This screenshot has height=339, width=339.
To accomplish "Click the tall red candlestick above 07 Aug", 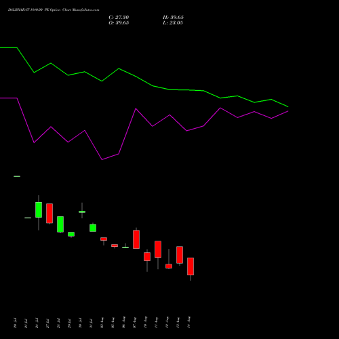I will [x=136, y=239].
